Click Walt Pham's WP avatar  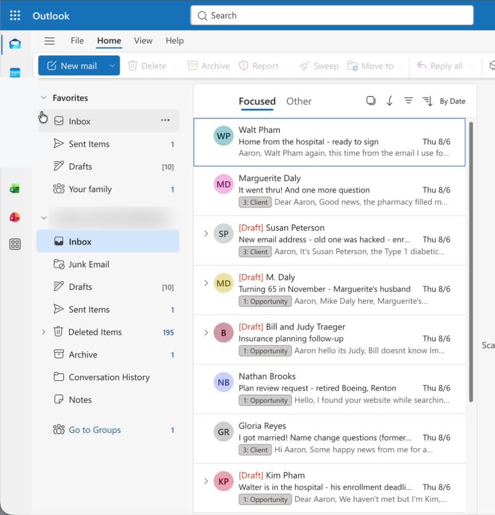click(x=223, y=136)
